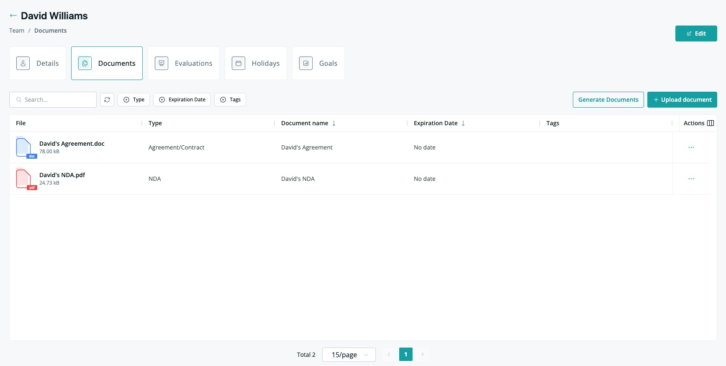
Task: Expand the 15/page size dropdown
Action: pos(349,355)
